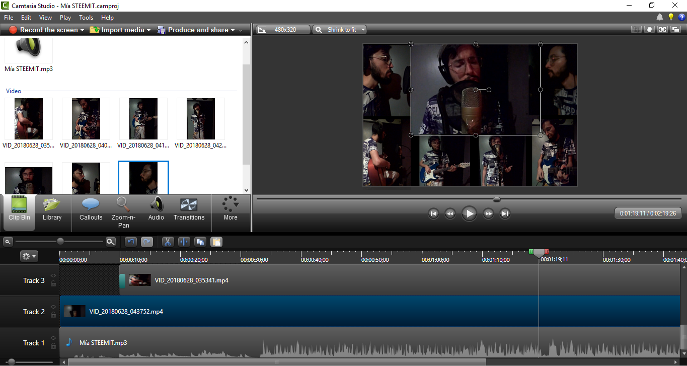Select the crop mode icon

(x=637, y=30)
